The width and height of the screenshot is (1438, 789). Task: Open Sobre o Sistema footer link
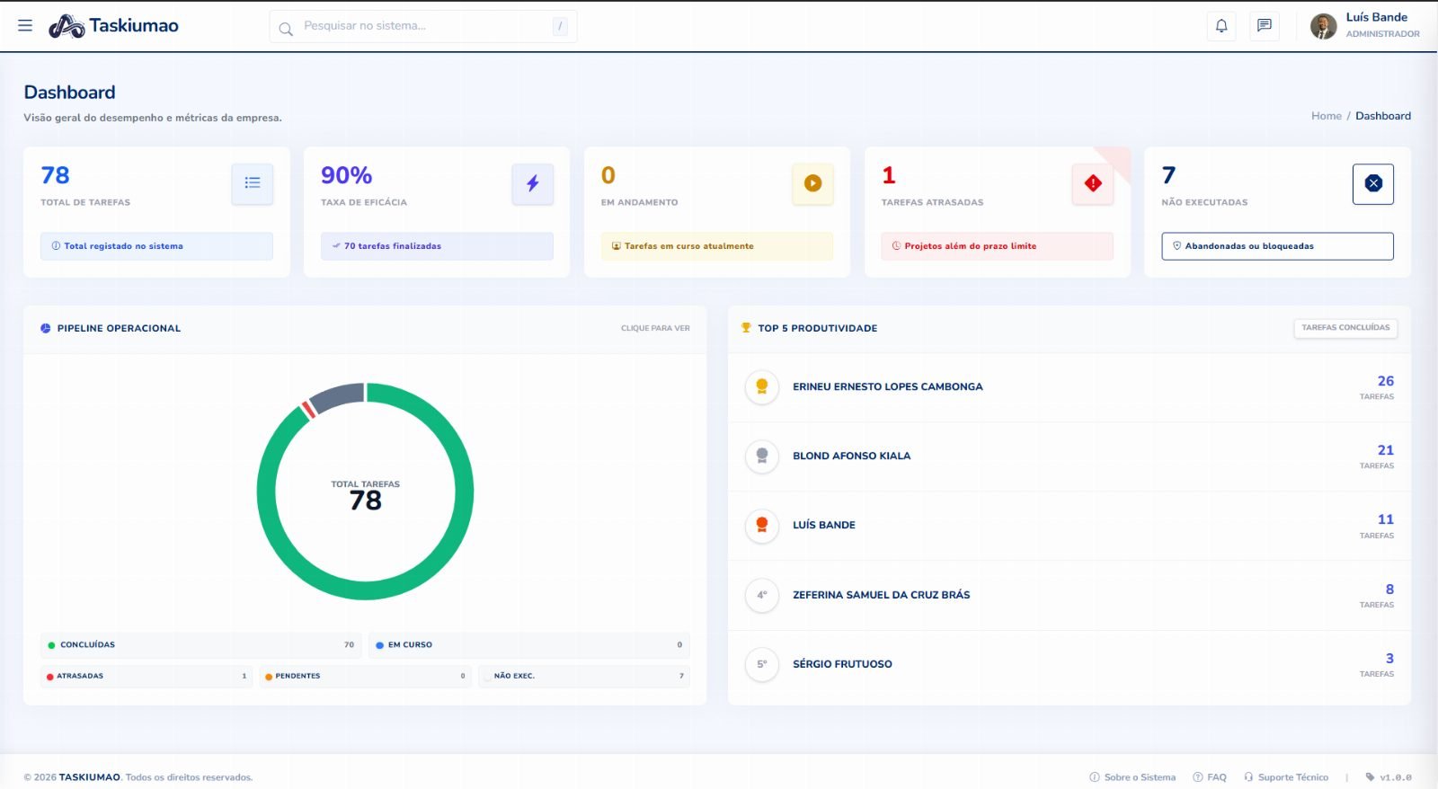tap(1132, 777)
